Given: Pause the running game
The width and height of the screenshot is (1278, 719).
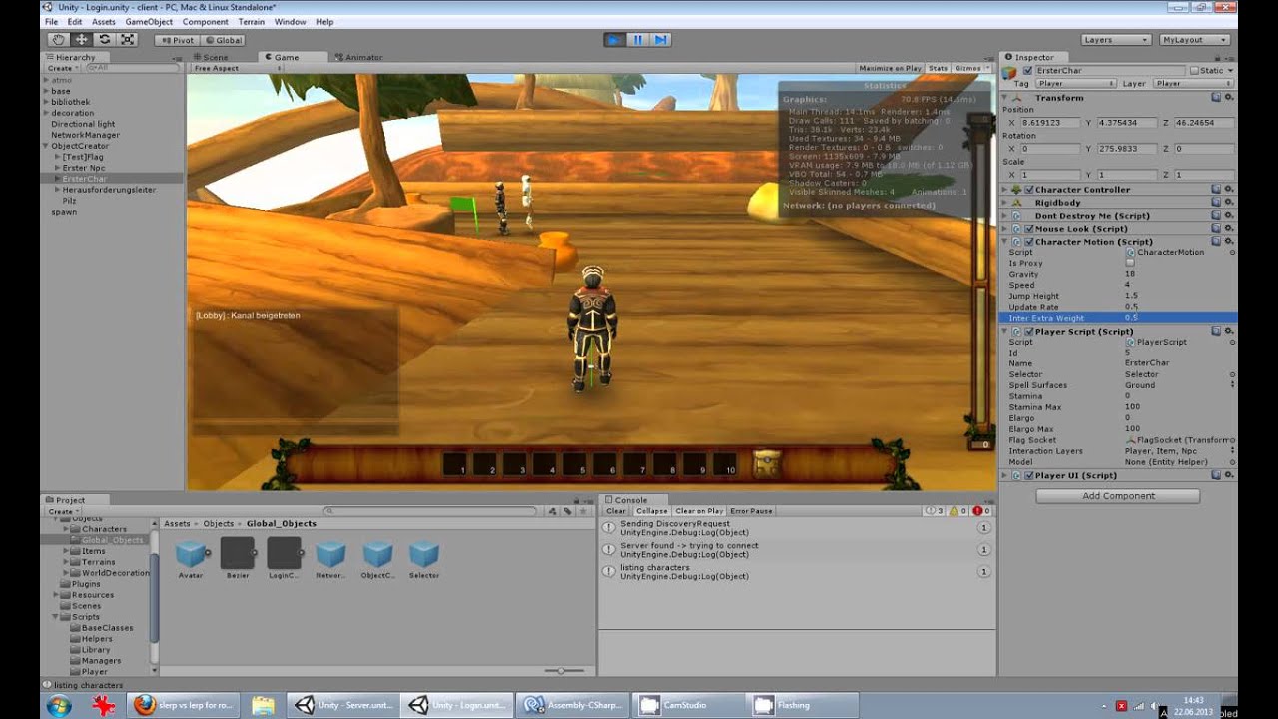Looking at the screenshot, I should (637, 40).
